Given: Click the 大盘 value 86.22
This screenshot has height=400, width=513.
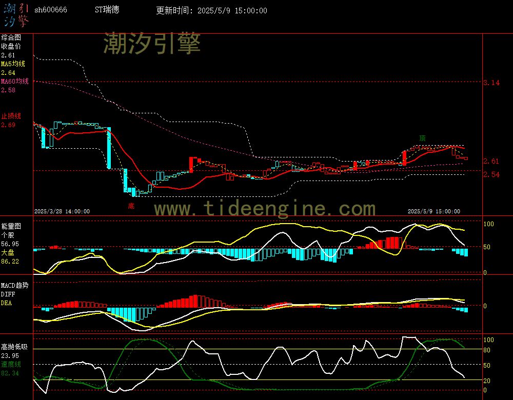Looking at the screenshot, I should (10, 262).
